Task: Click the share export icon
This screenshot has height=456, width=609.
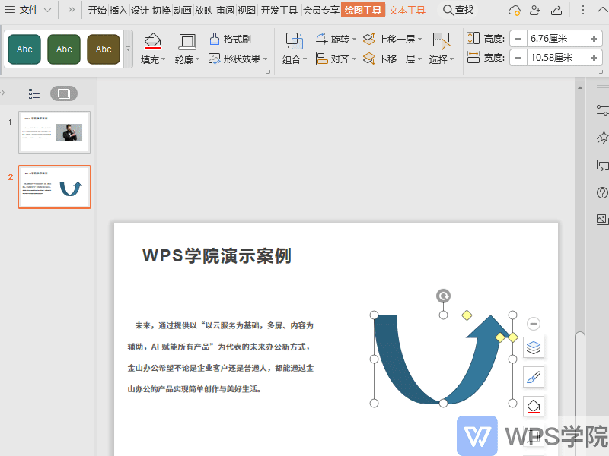Action: click(556, 10)
